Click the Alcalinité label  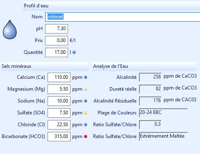pos(127,77)
